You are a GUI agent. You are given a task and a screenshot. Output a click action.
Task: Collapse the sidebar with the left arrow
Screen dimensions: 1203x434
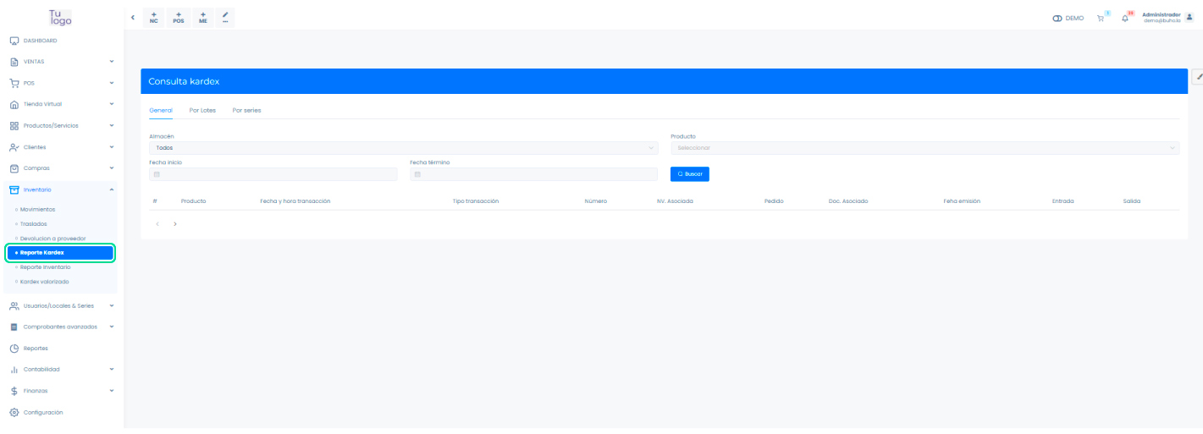coord(133,18)
